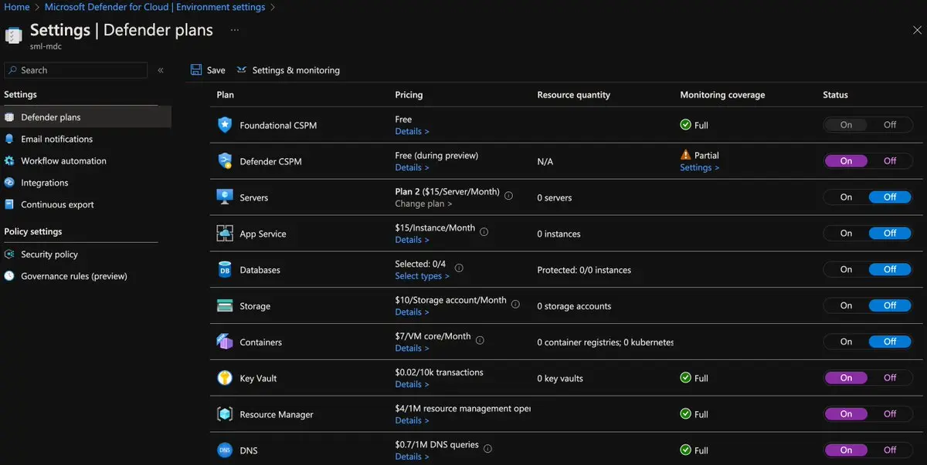
Task: Click the Search field in the sidebar
Action: click(76, 70)
